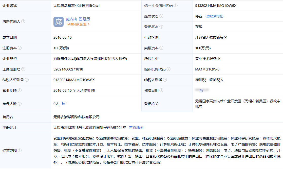This screenshot has height=169, width=283.
Task: Click the question mark beside 工商注册号
Action: [x=23, y=69]
